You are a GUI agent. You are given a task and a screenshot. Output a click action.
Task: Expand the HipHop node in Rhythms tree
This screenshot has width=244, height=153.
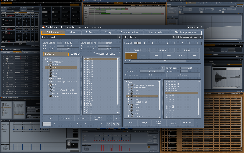tap(129, 105)
